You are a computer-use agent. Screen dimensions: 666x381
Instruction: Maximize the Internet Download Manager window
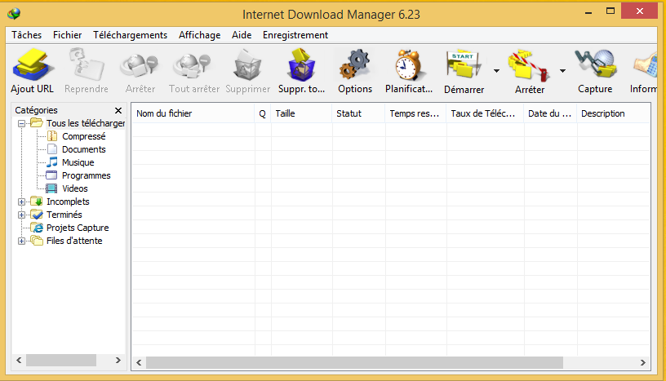[x=610, y=11]
